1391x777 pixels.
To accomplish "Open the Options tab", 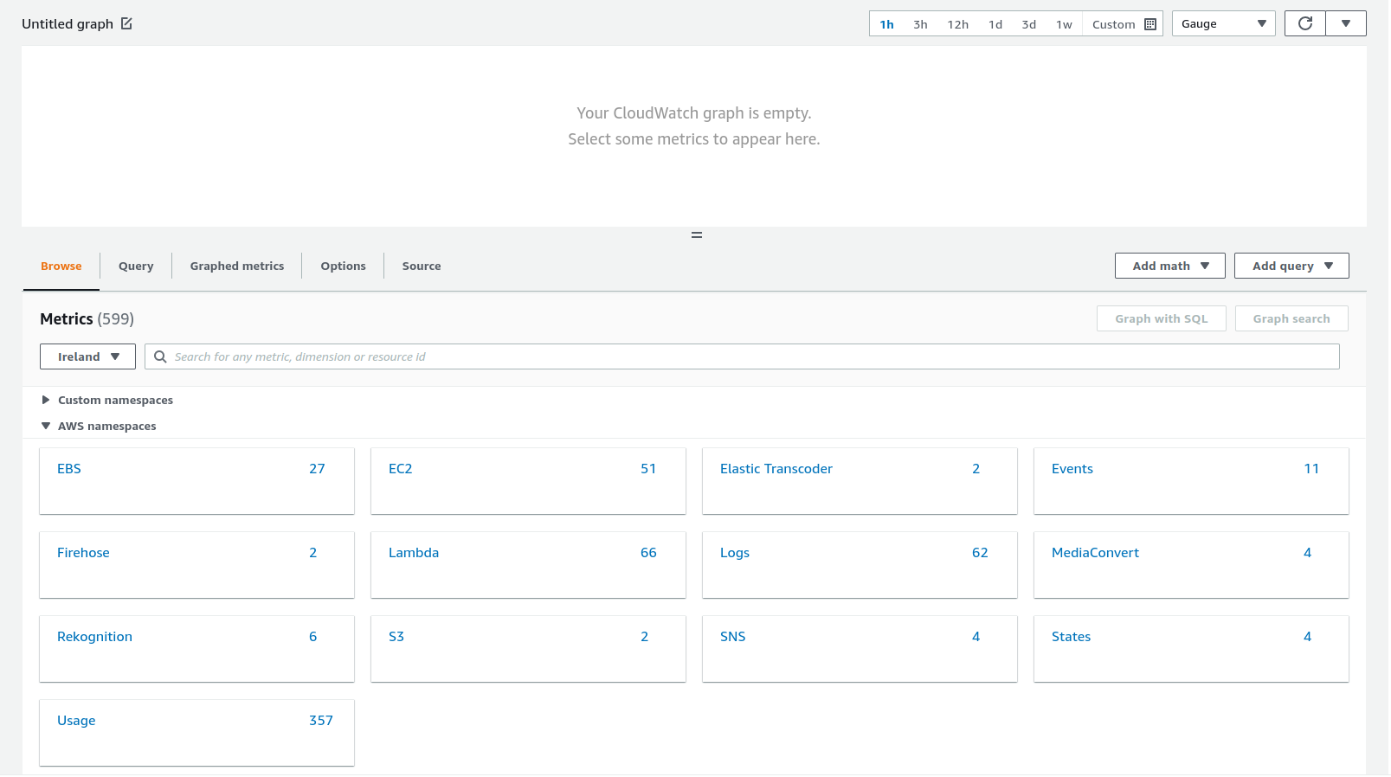I will (343, 266).
